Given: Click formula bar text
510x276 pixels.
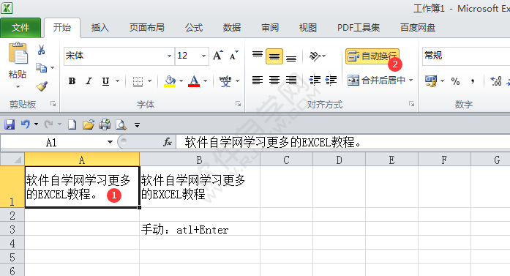Looking at the screenshot, I should pos(273,142).
